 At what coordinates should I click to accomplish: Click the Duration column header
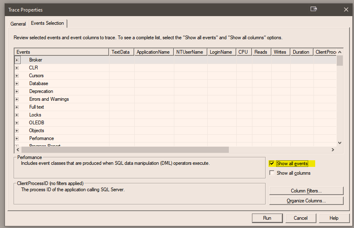pos(302,52)
